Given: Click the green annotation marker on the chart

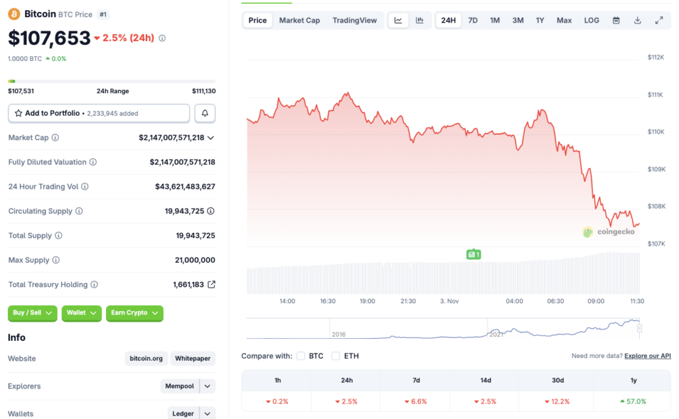Looking at the screenshot, I should click(473, 254).
